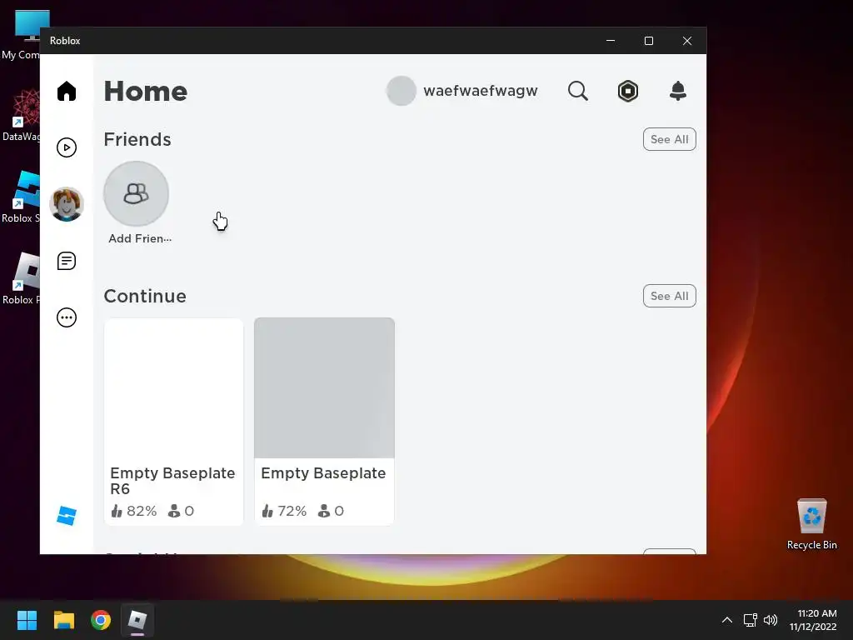
Task: Click the 72% rating text
Action: click(292, 511)
